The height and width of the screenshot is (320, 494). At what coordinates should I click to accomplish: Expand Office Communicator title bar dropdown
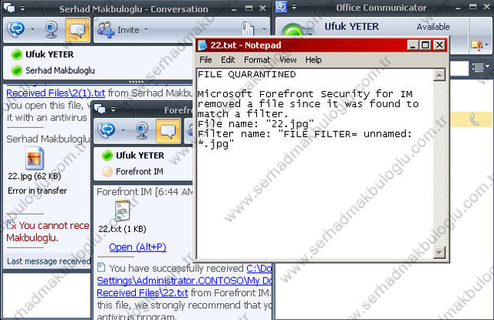(x=294, y=7)
